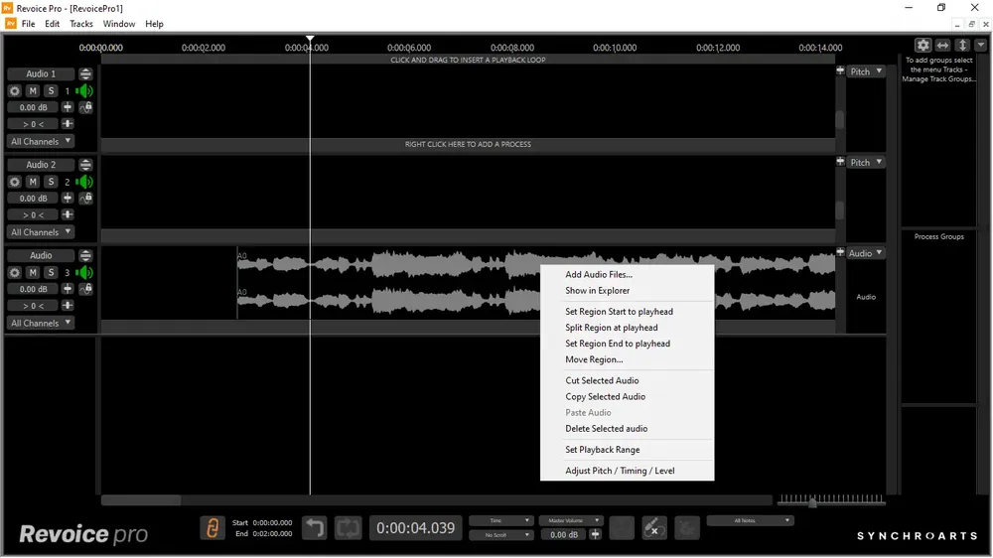Image resolution: width=993 pixels, height=558 pixels.
Task: Mute track 3 Audio
Action: pos(33,272)
